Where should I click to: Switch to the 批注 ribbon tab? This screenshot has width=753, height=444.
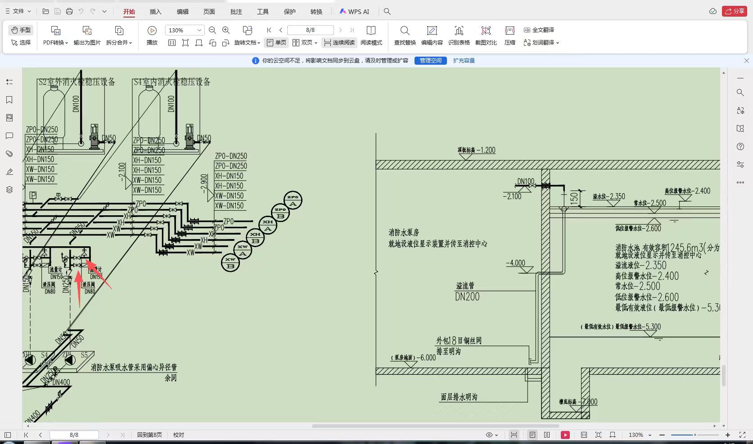pos(236,12)
